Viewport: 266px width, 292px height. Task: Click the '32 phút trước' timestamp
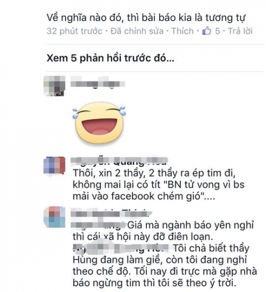coord(74,31)
